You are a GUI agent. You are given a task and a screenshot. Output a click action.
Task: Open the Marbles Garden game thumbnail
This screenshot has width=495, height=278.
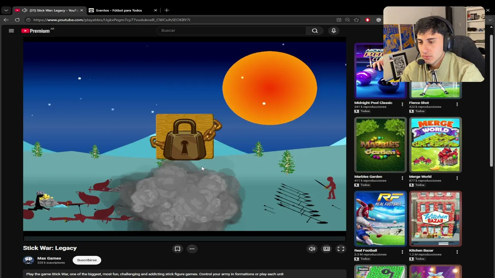(381, 145)
